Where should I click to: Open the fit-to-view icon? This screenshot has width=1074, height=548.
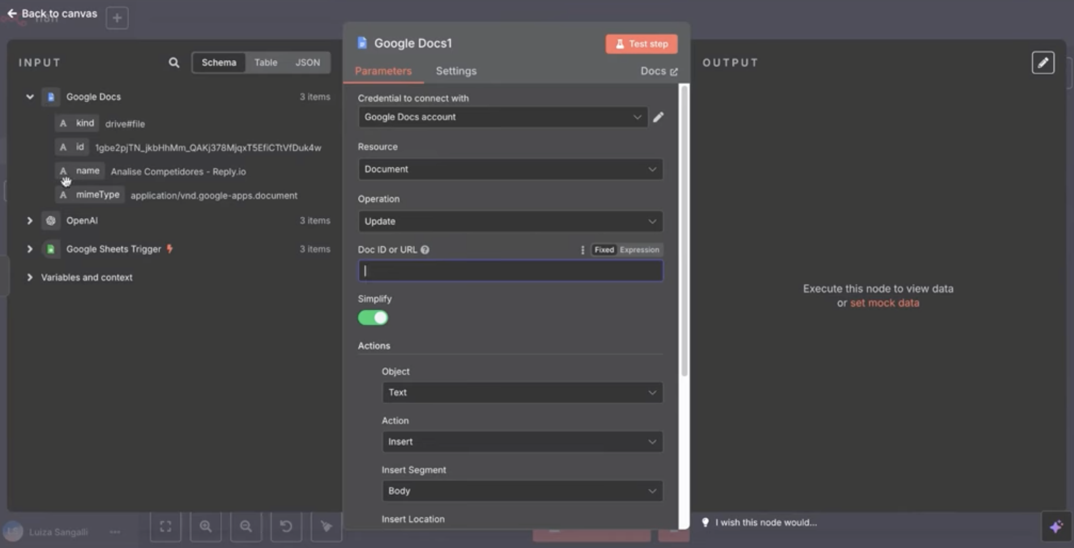165,526
